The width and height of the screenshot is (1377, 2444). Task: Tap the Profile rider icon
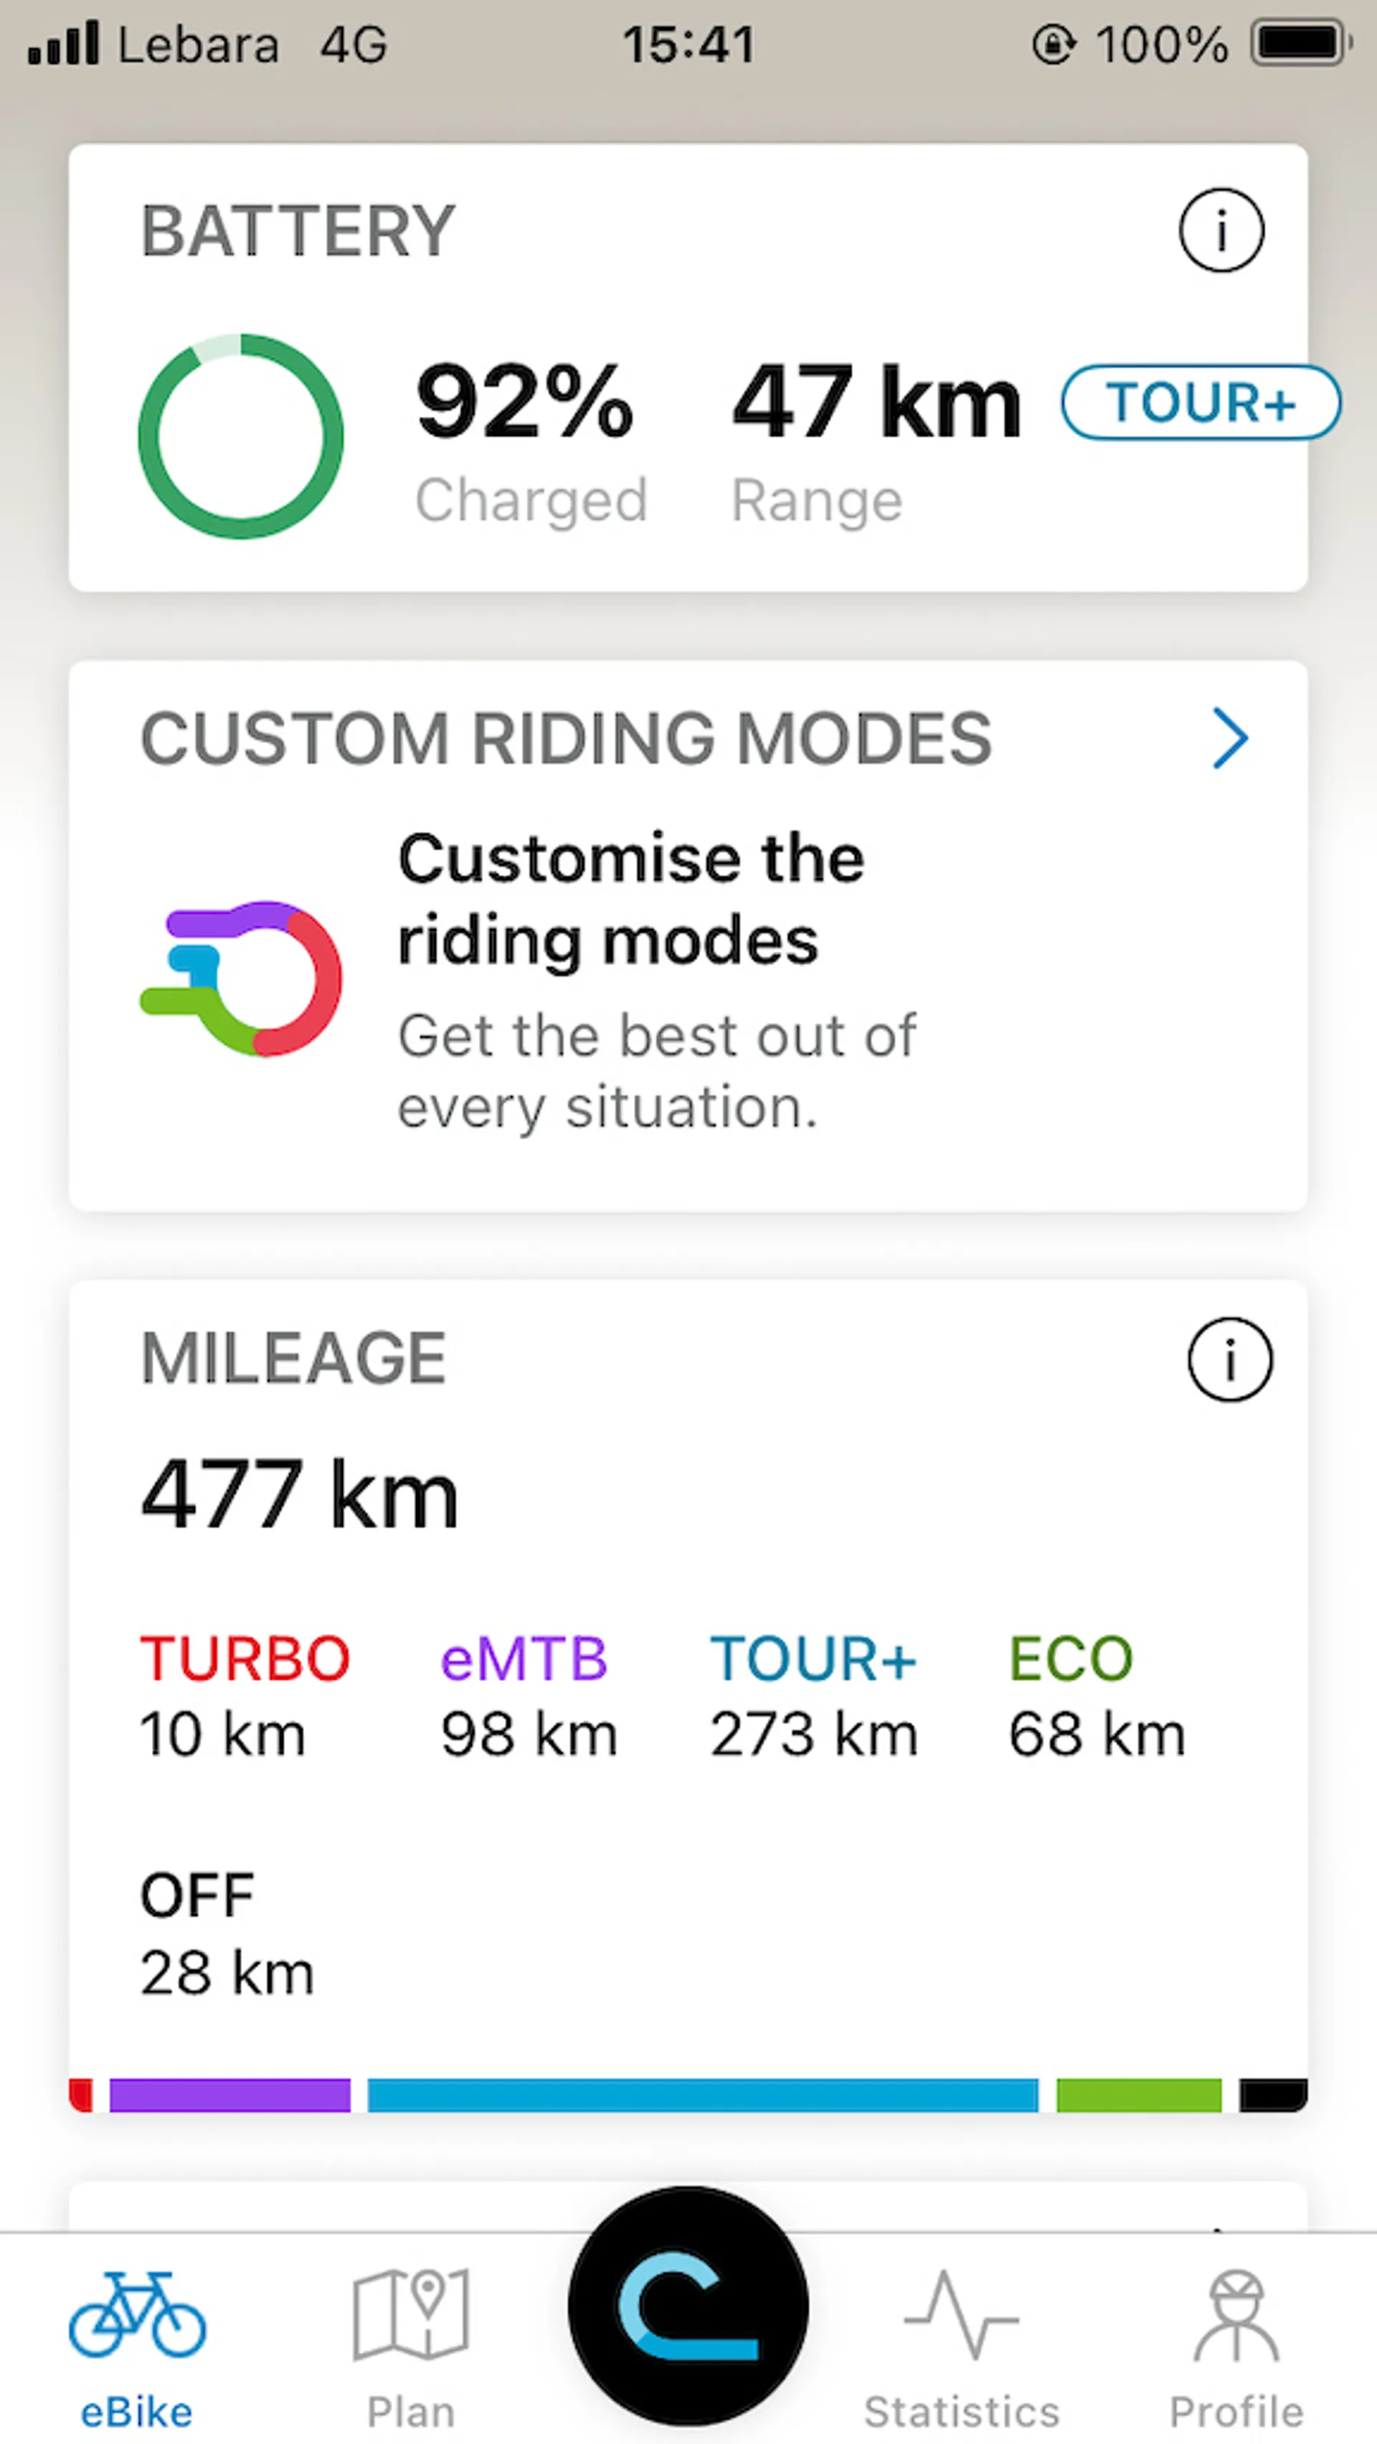(x=1236, y=2315)
